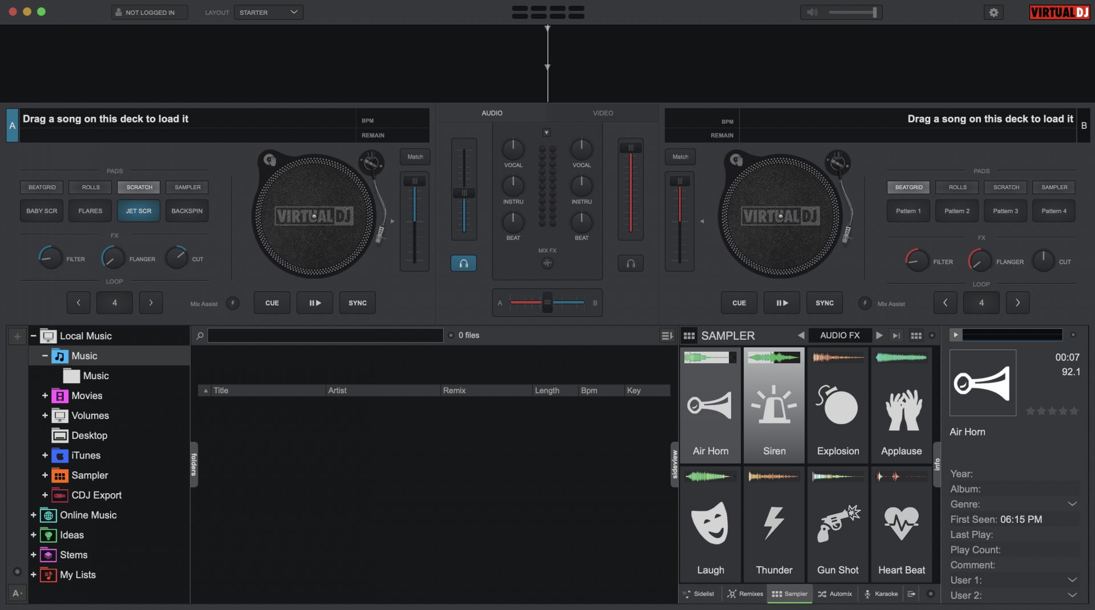The width and height of the screenshot is (1095, 610).
Task: Play the Explosion sample pad
Action: pyautogui.click(x=838, y=406)
